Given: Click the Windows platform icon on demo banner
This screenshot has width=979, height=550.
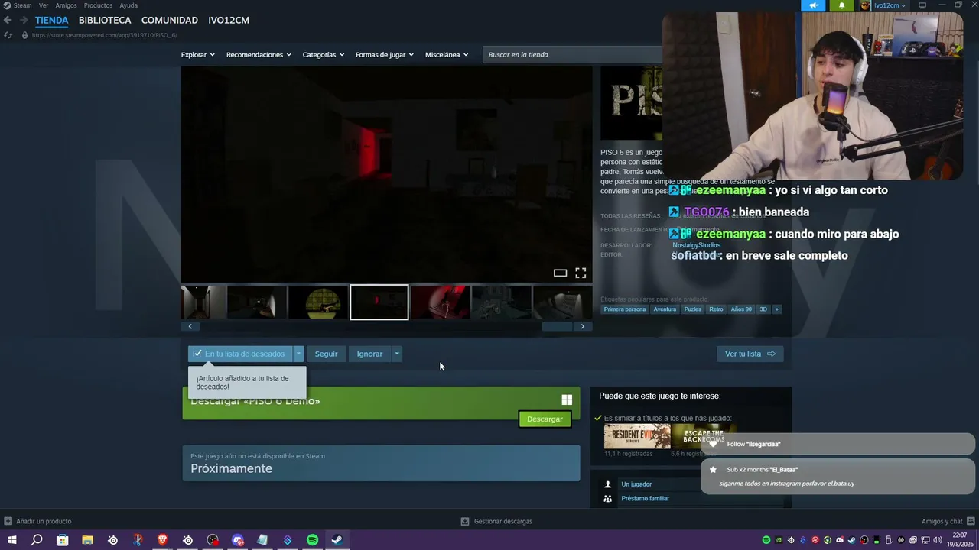Looking at the screenshot, I should click(x=567, y=400).
